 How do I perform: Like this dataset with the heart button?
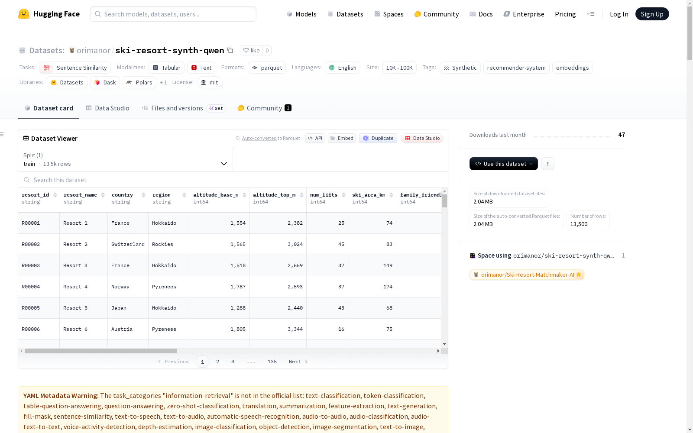coord(251,50)
